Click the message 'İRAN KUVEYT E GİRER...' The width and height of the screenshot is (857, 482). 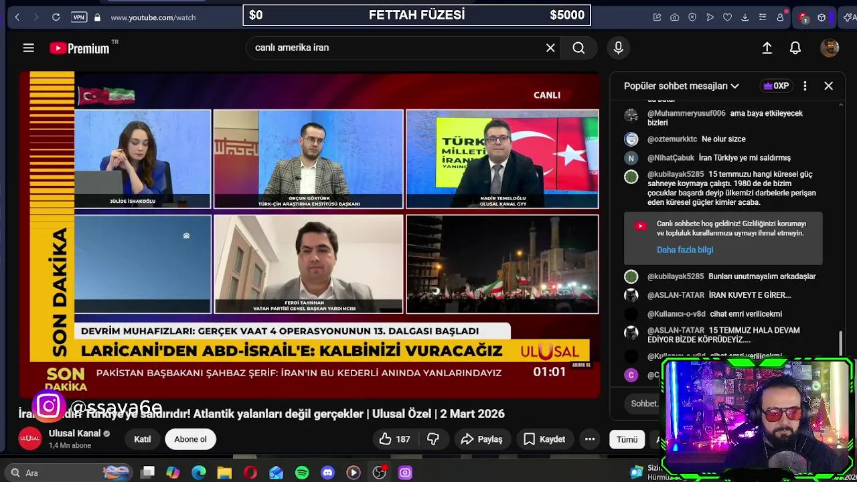click(750, 295)
